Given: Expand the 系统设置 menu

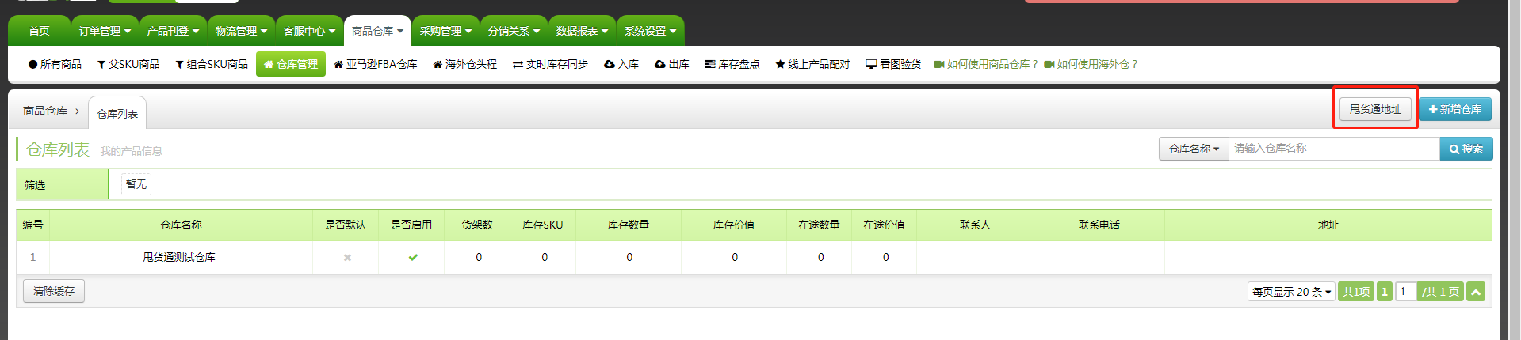Looking at the screenshot, I should 650,31.
